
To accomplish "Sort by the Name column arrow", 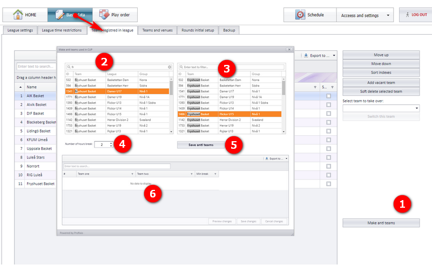I will [21, 87].
